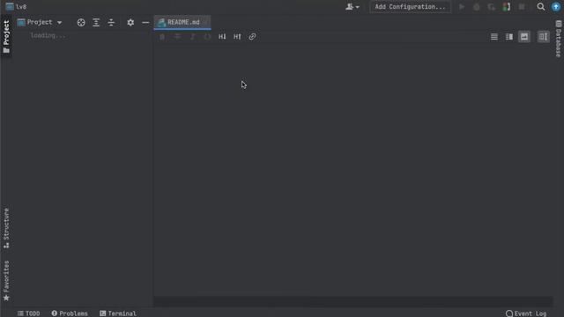This screenshot has width=564, height=317.
Task: Open Structure tool window
Action: tap(6, 228)
